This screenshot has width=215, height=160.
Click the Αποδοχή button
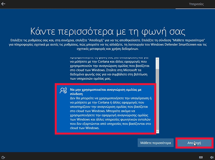click(194, 143)
